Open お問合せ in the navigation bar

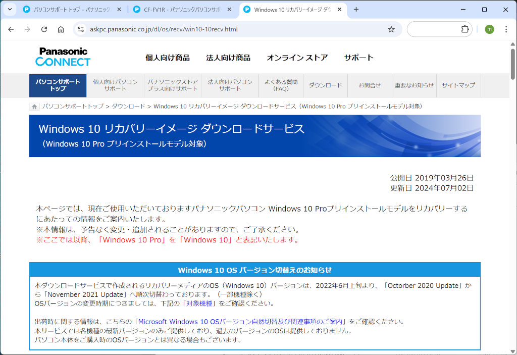pyautogui.click(x=370, y=85)
